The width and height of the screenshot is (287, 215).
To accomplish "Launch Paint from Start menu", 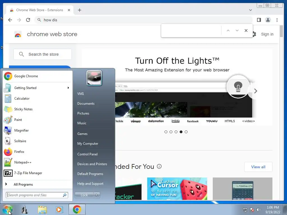I will click(x=38, y=120).
